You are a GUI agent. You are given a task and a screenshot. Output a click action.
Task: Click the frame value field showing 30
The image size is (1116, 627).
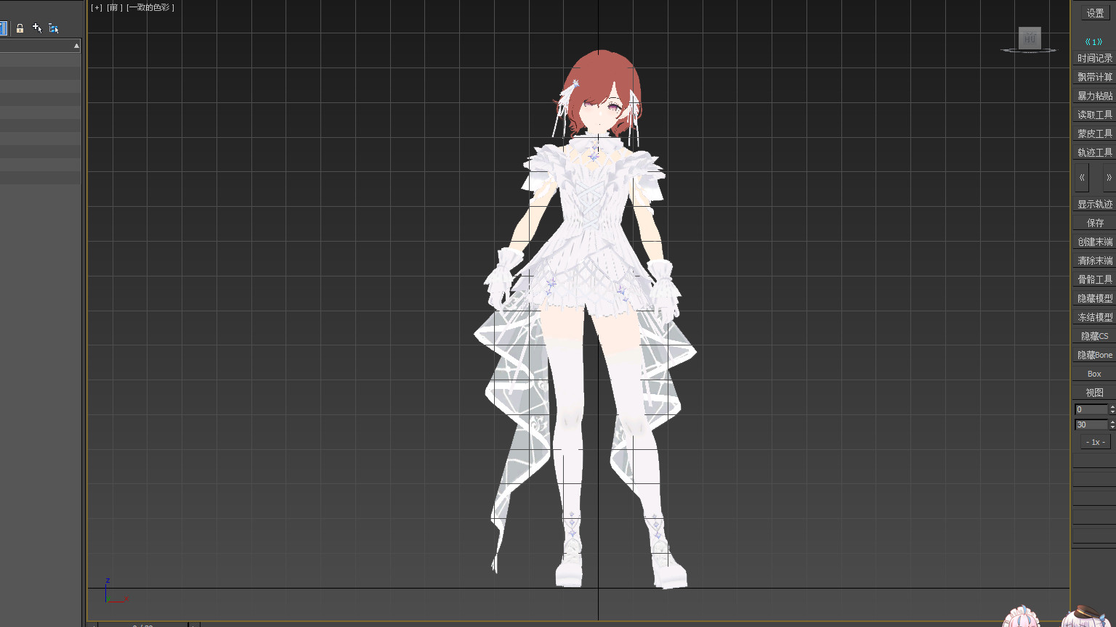1091,425
